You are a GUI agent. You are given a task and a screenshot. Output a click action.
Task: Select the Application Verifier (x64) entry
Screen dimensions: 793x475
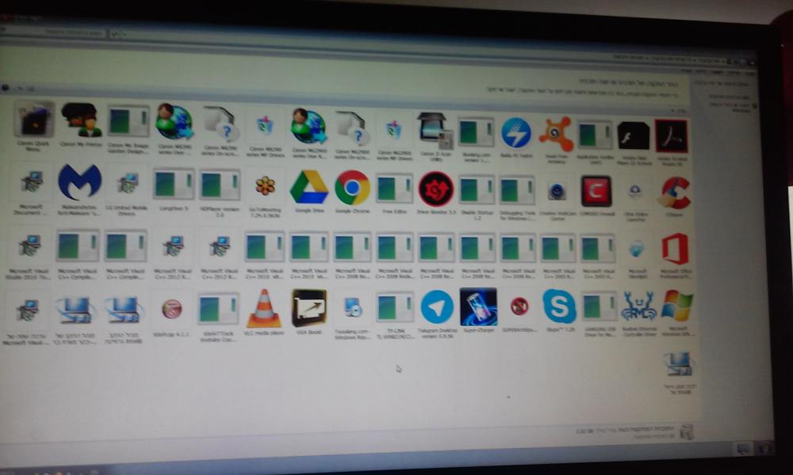coord(596,135)
